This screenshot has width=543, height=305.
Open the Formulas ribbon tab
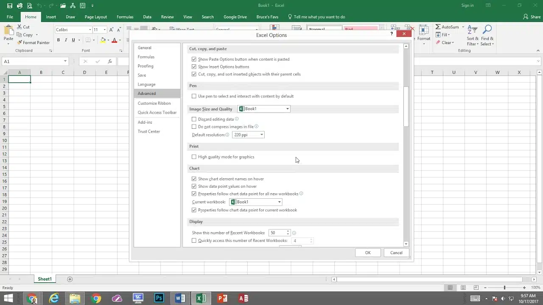click(x=125, y=17)
